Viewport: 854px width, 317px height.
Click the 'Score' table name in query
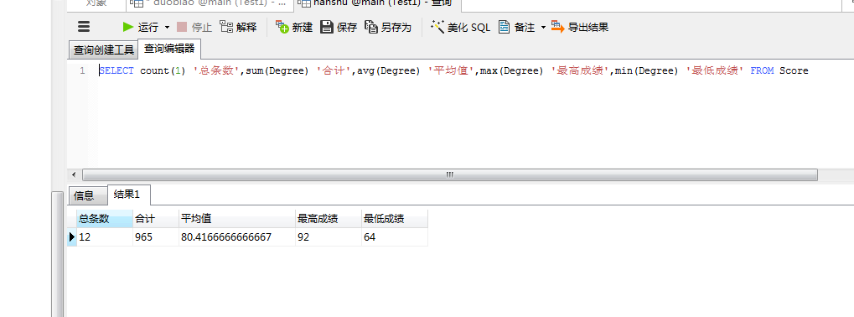(794, 70)
